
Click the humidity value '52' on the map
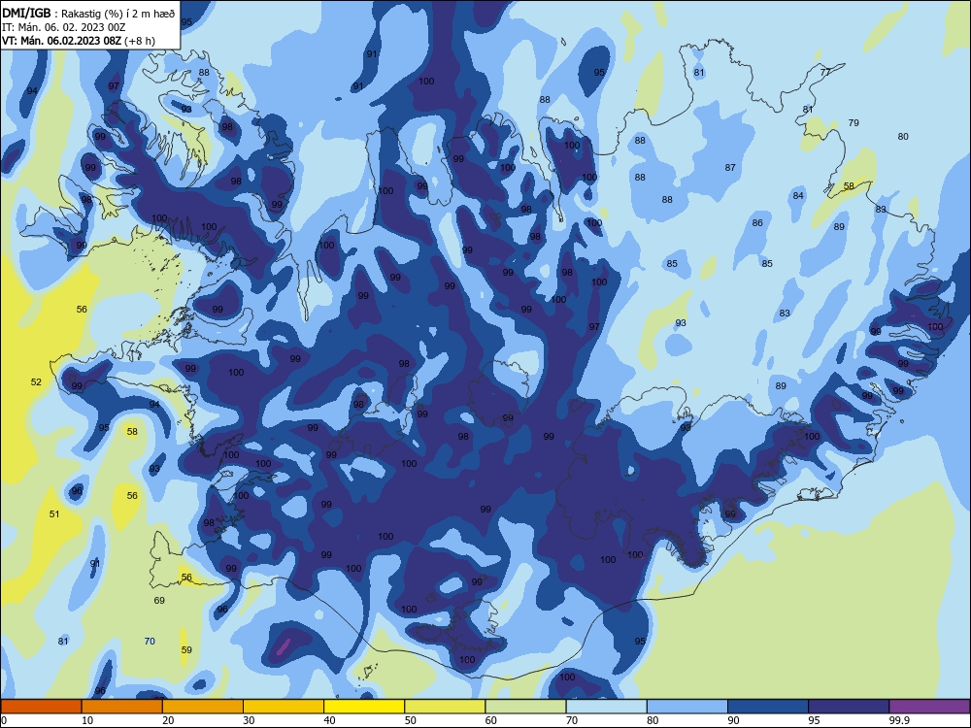point(37,381)
